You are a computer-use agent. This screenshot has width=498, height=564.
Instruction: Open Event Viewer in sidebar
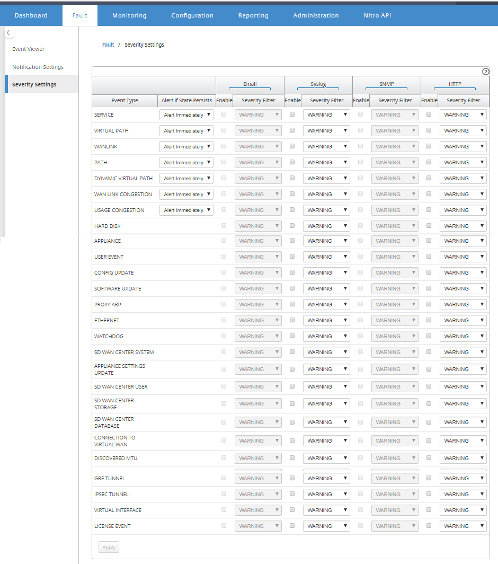pyautogui.click(x=29, y=49)
